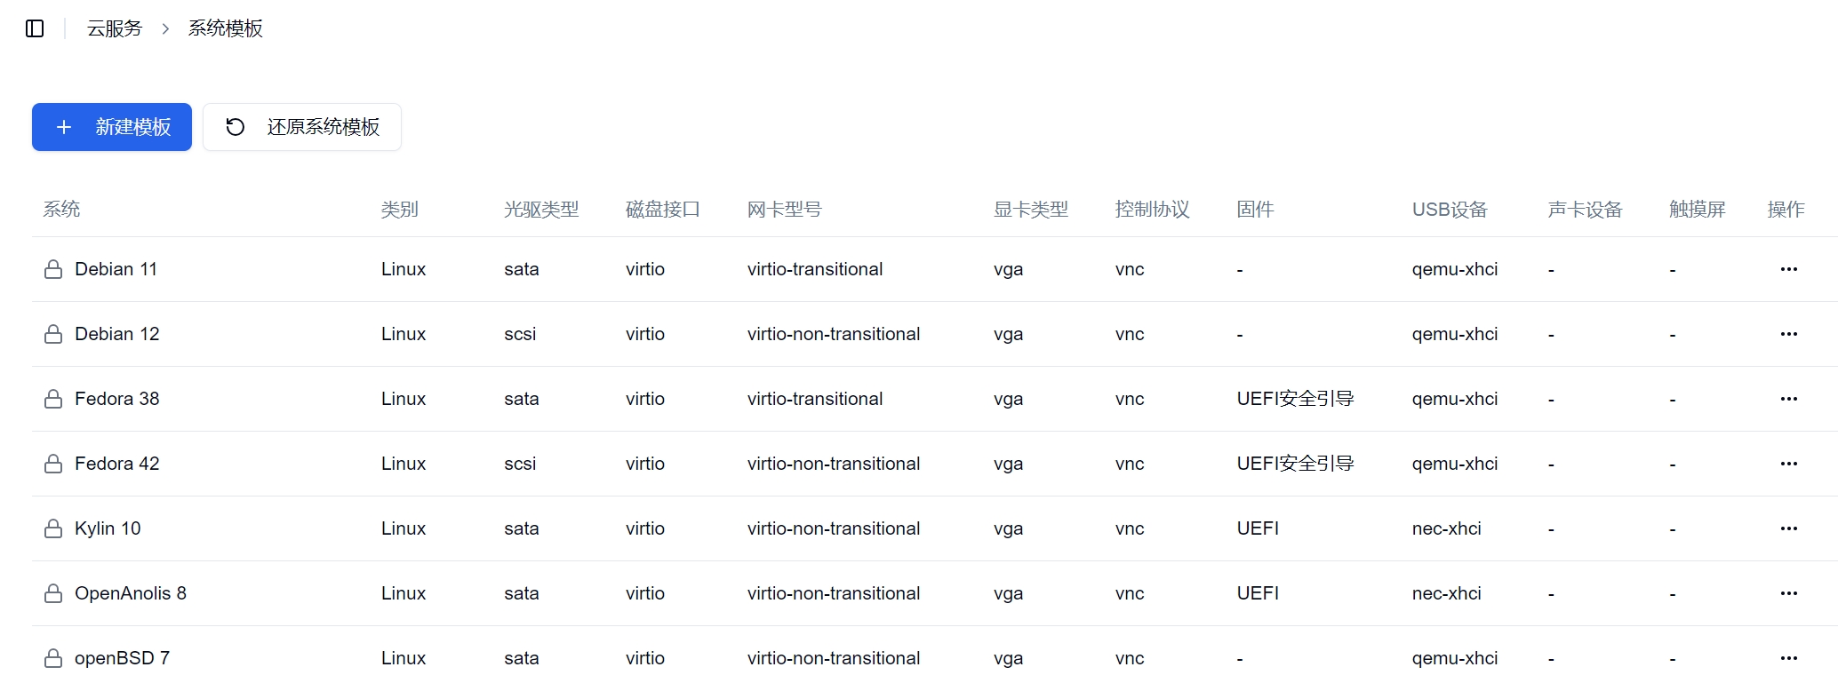Open the more actions icon for Fedora 38

(1789, 399)
